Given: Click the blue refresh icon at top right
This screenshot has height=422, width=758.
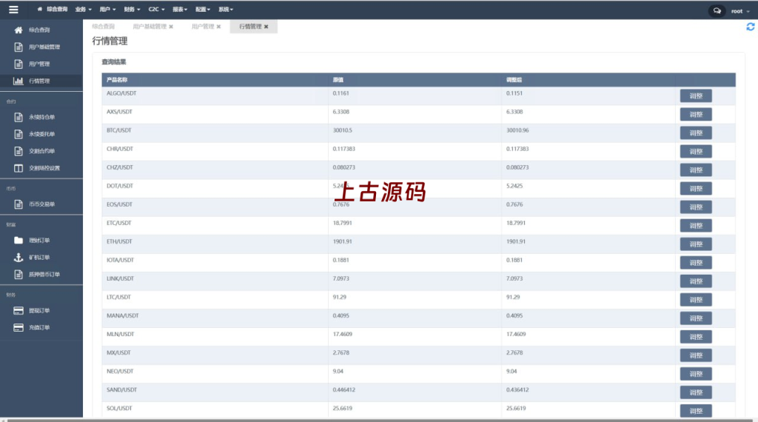Looking at the screenshot, I should [x=751, y=27].
